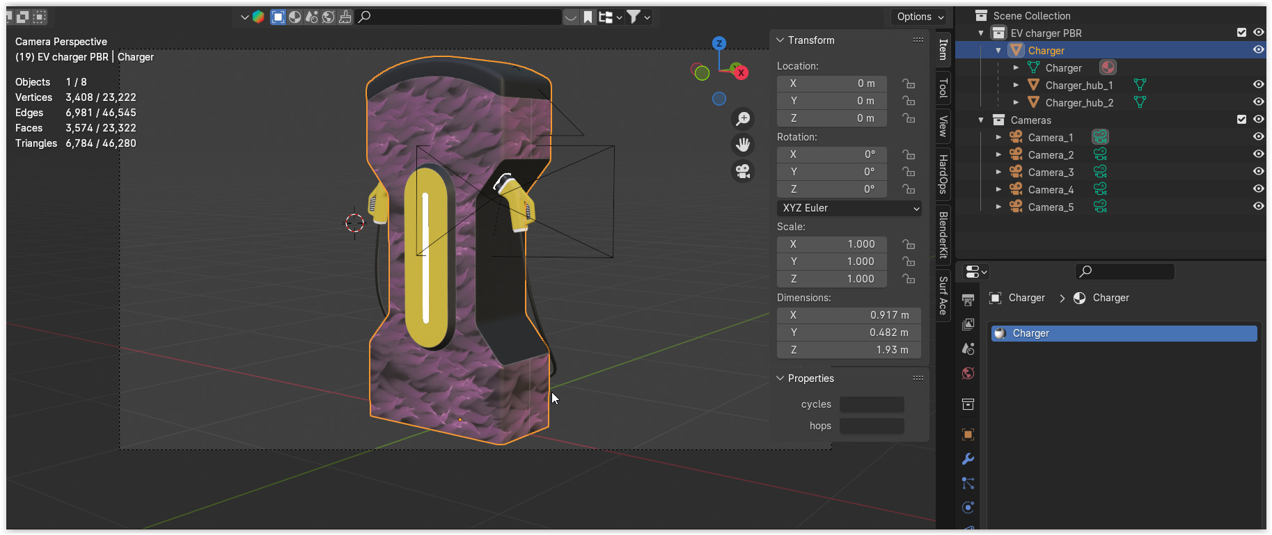
Task: Click the Scale Z value field
Action: point(832,279)
